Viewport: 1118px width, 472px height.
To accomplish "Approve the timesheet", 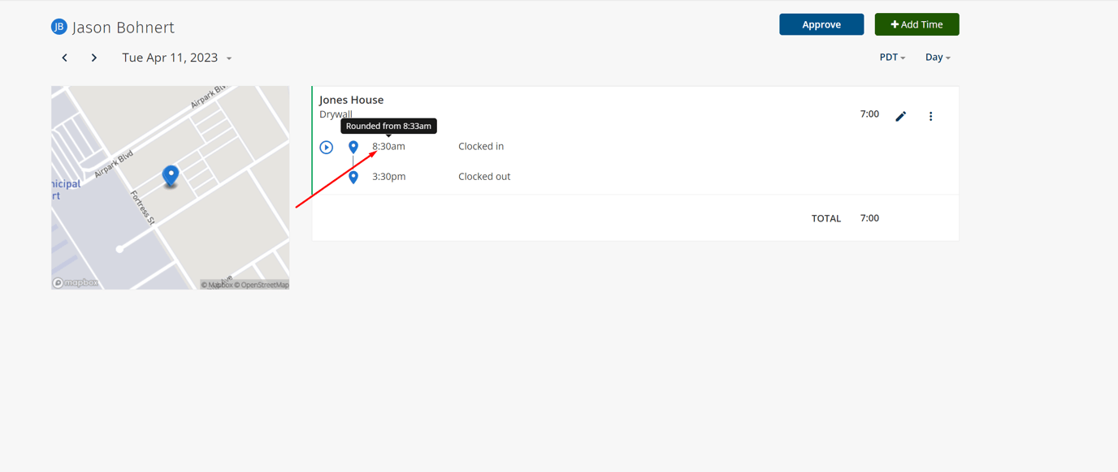I will 821,24.
